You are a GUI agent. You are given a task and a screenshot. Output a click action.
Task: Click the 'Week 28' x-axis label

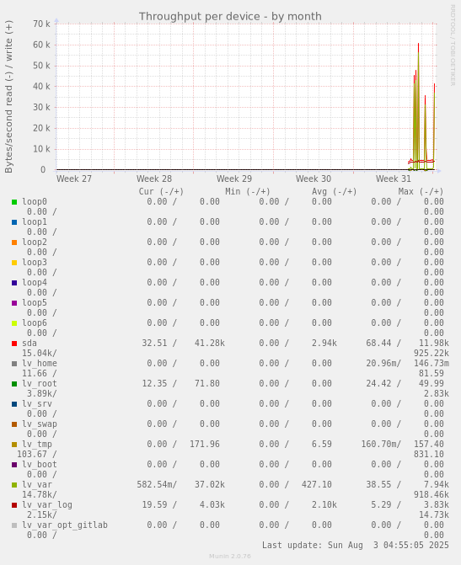[x=154, y=179]
